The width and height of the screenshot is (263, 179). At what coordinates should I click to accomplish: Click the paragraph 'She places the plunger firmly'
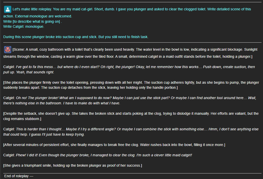(131, 85)
